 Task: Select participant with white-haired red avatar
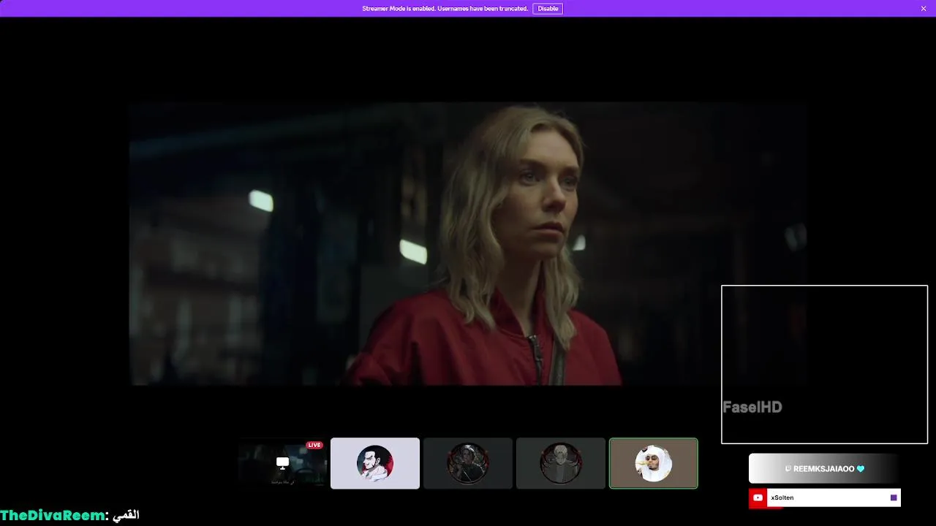[x=375, y=463]
